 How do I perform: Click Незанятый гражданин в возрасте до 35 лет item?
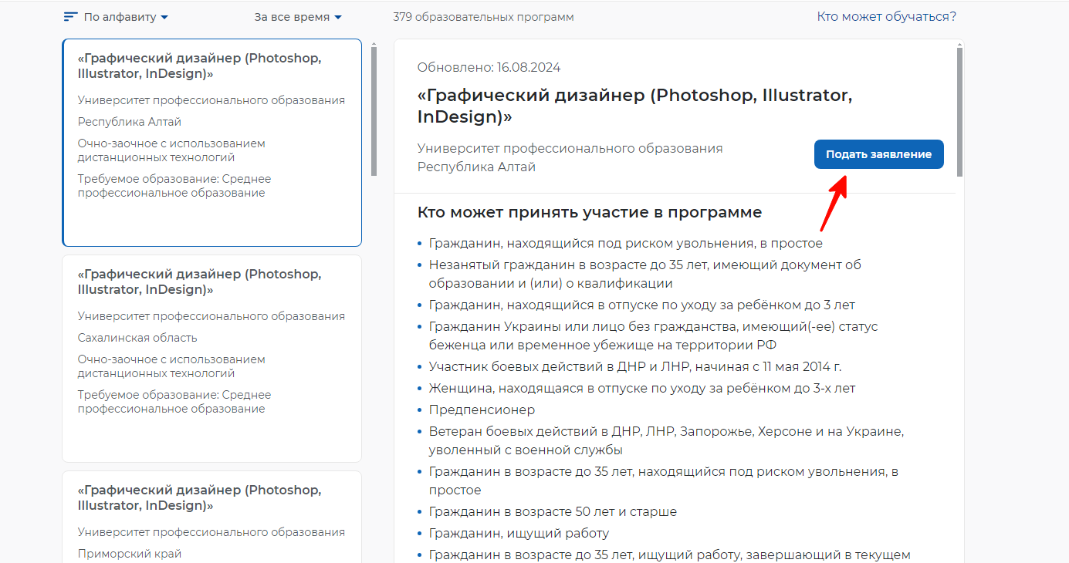pyautogui.click(x=645, y=274)
